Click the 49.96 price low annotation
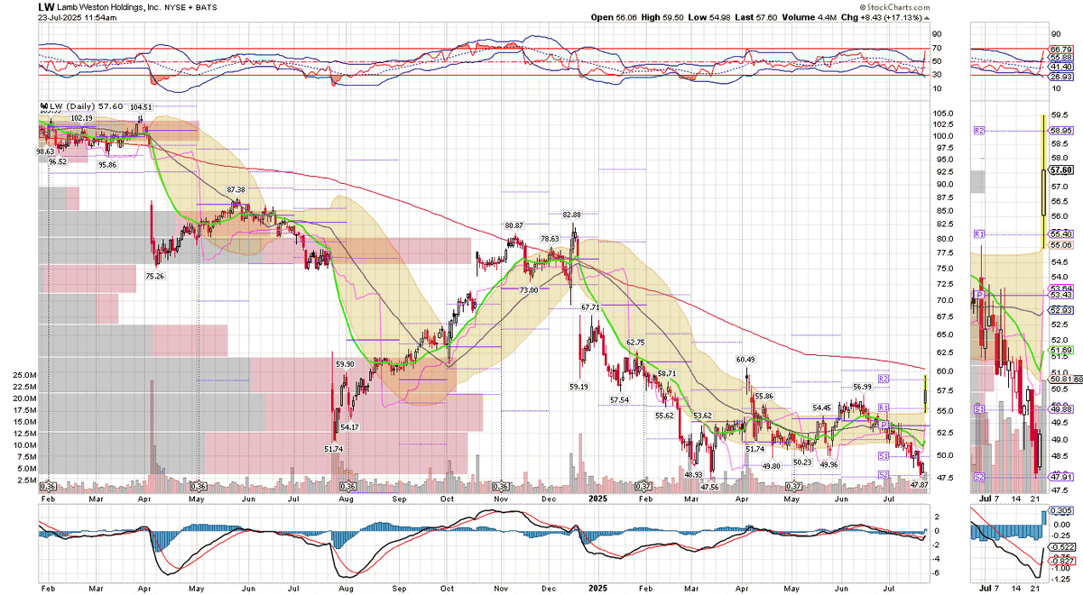This screenshot has height=595, width=1083. tap(829, 464)
